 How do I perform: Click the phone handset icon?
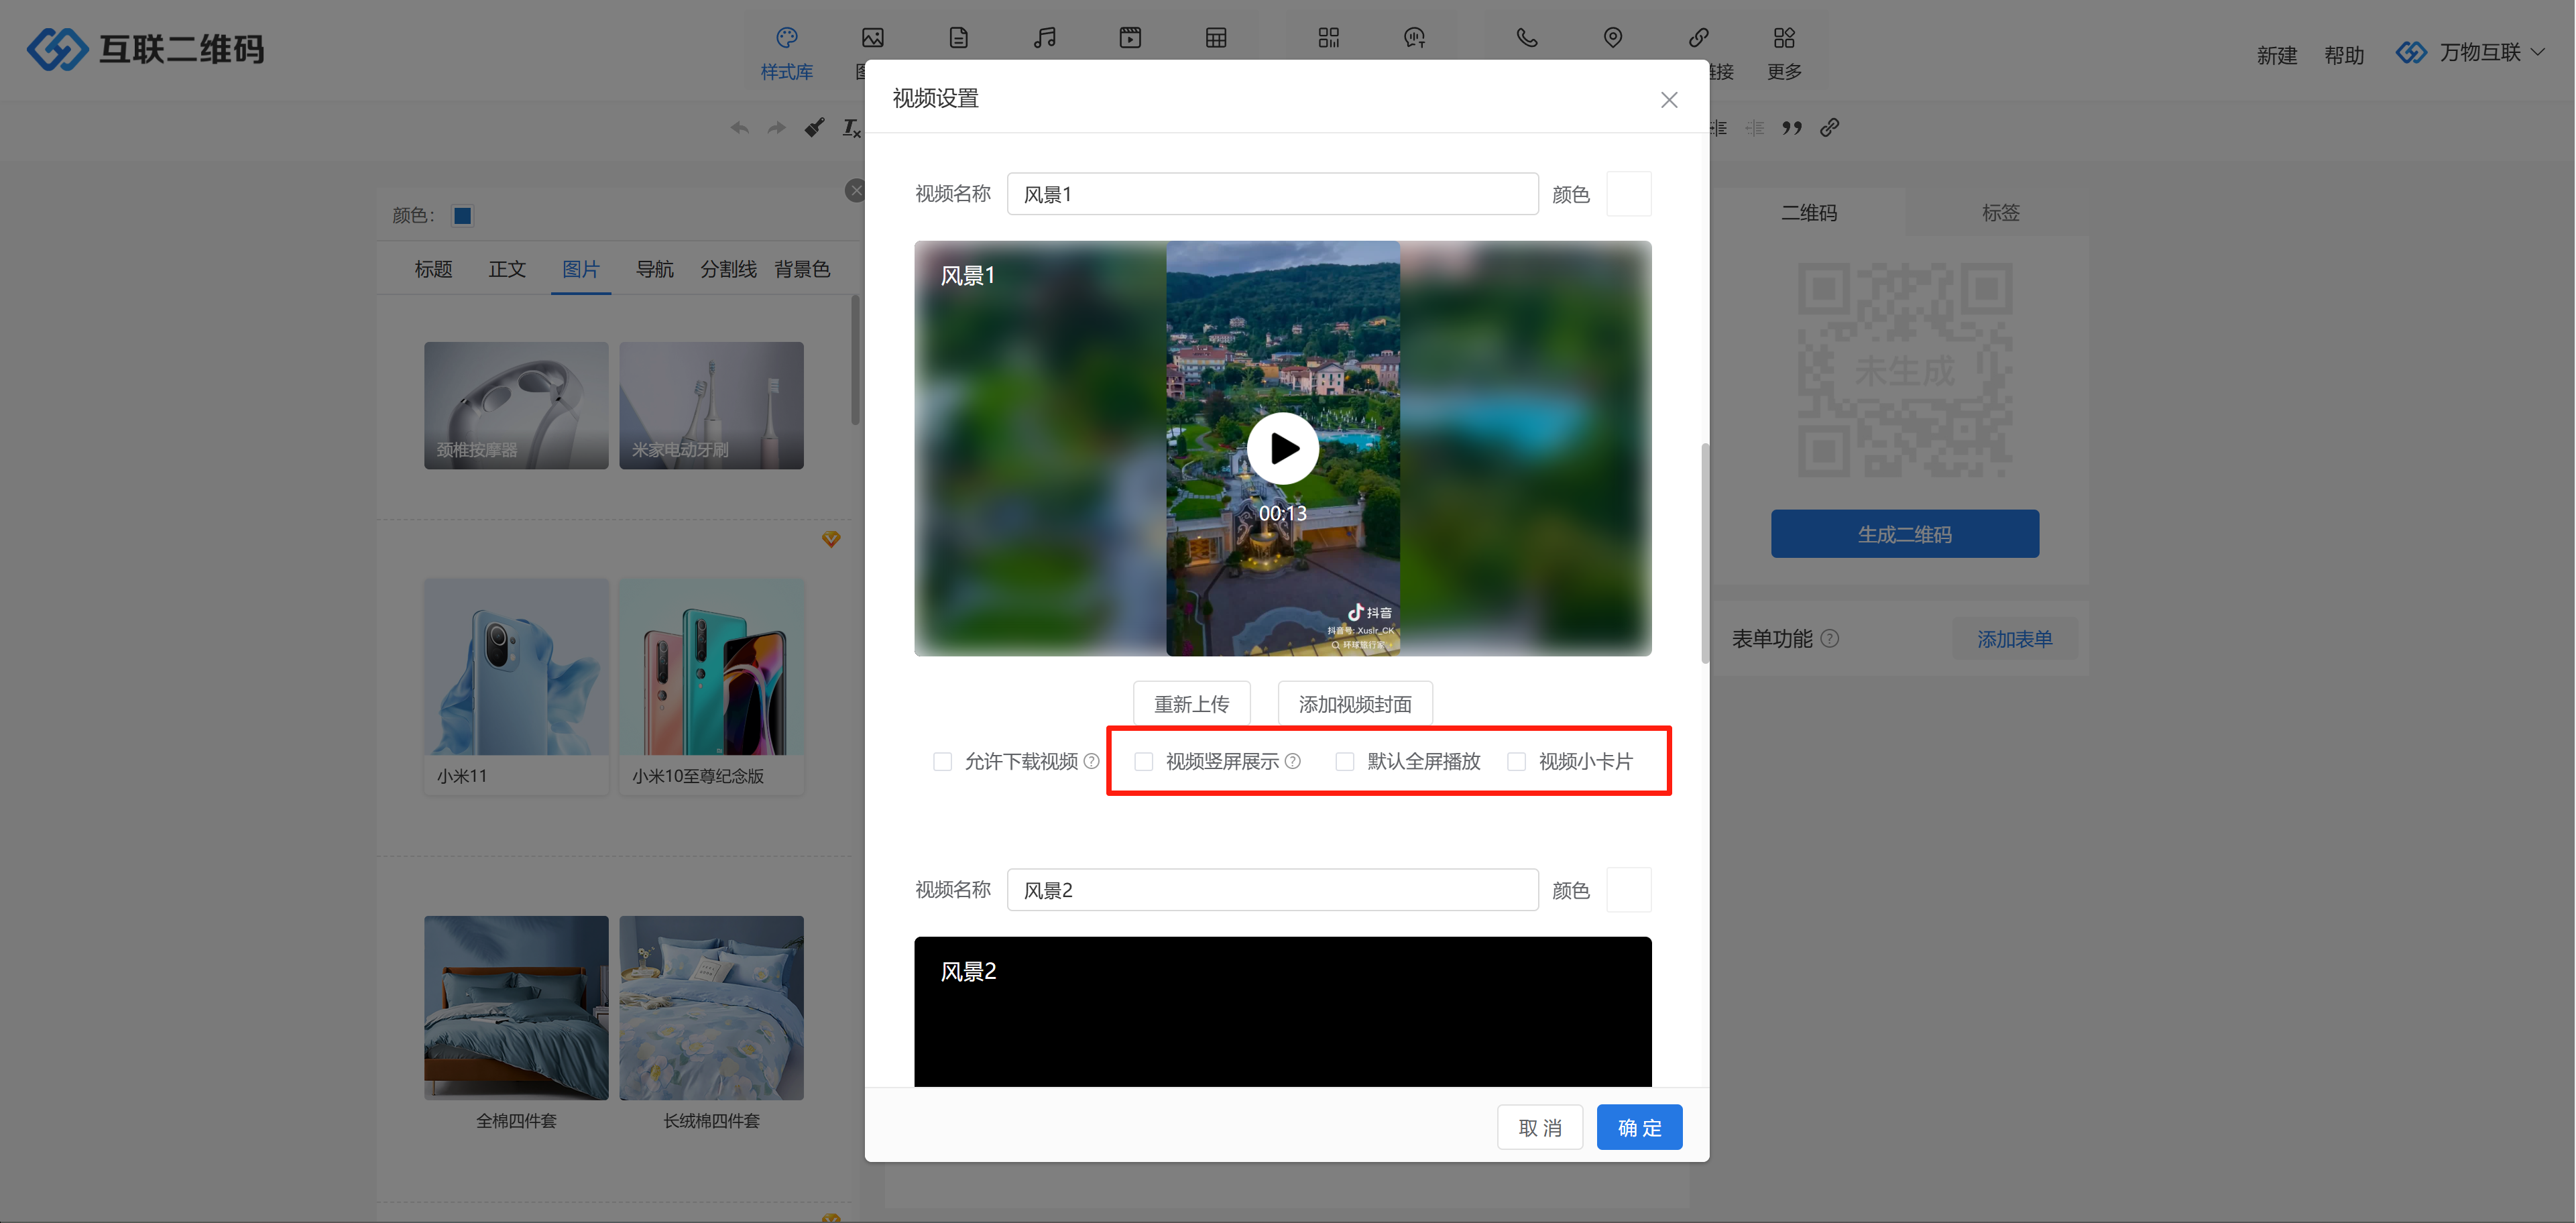tap(1527, 38)
